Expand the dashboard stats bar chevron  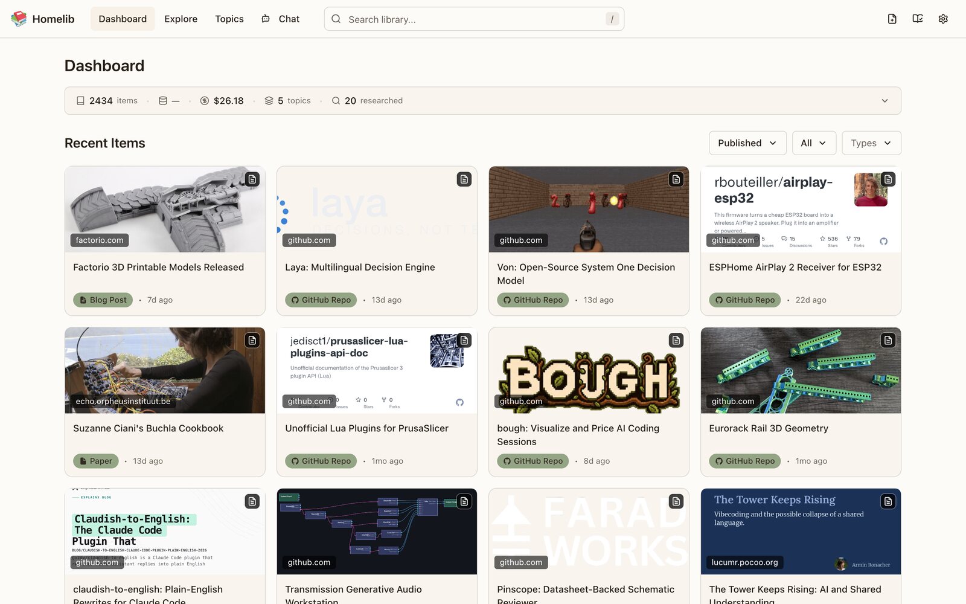(884, 101)
